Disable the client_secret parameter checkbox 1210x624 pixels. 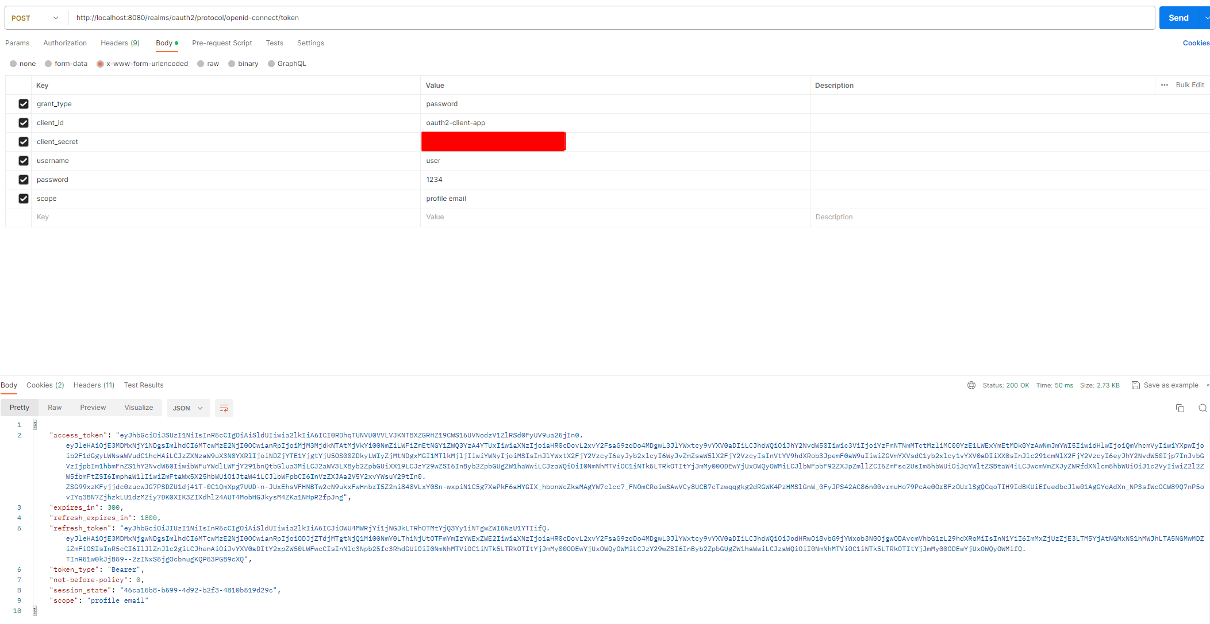point(24,142)
